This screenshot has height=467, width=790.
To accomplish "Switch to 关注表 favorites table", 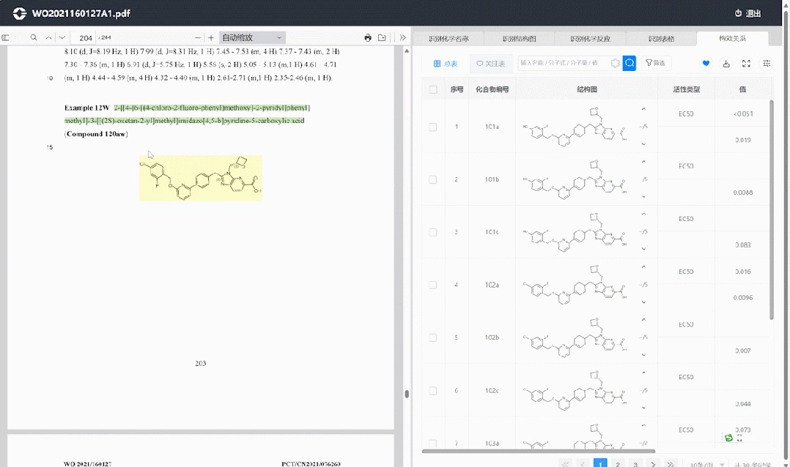I will pos(491,64).
